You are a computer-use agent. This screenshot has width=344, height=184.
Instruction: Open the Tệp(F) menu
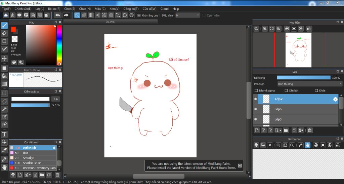6,9
